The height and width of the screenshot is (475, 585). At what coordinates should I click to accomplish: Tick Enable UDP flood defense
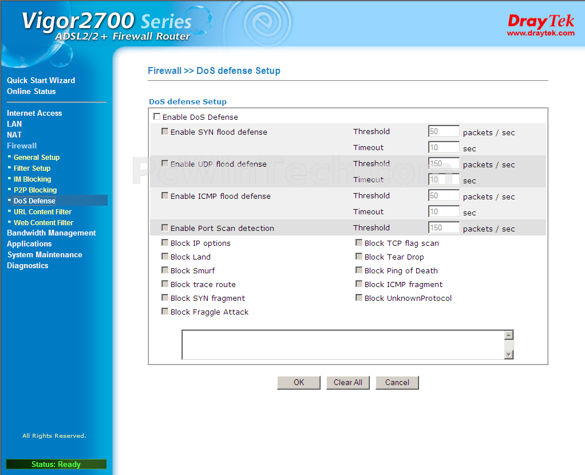[x=164, y=163]
